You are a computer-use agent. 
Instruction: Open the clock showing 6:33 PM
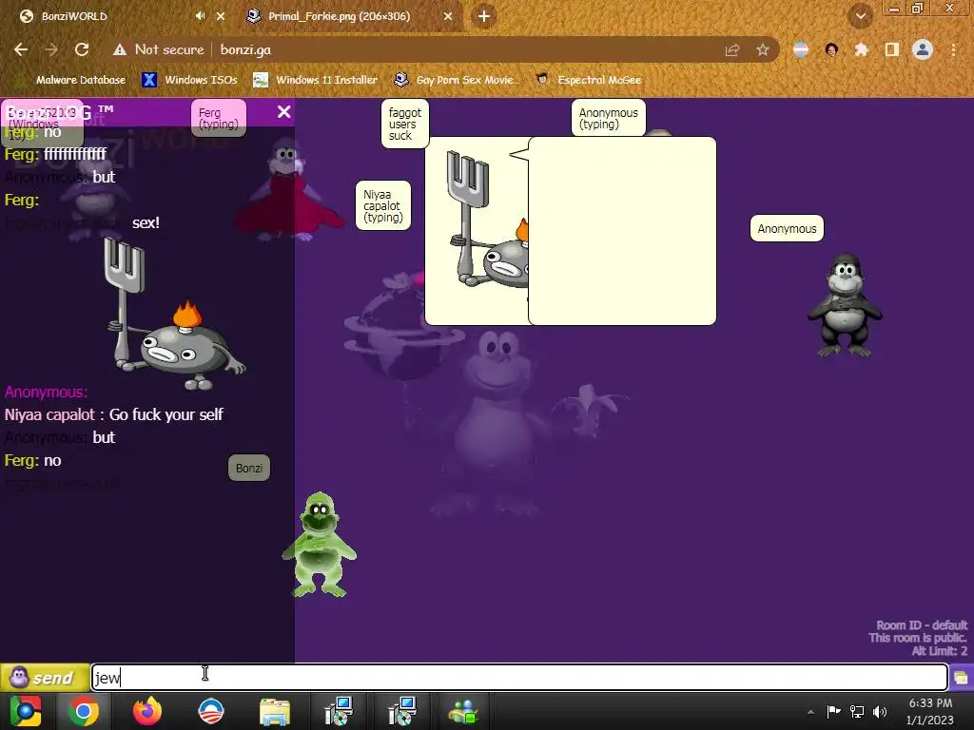pyautogui.click(x=930, y=711)
